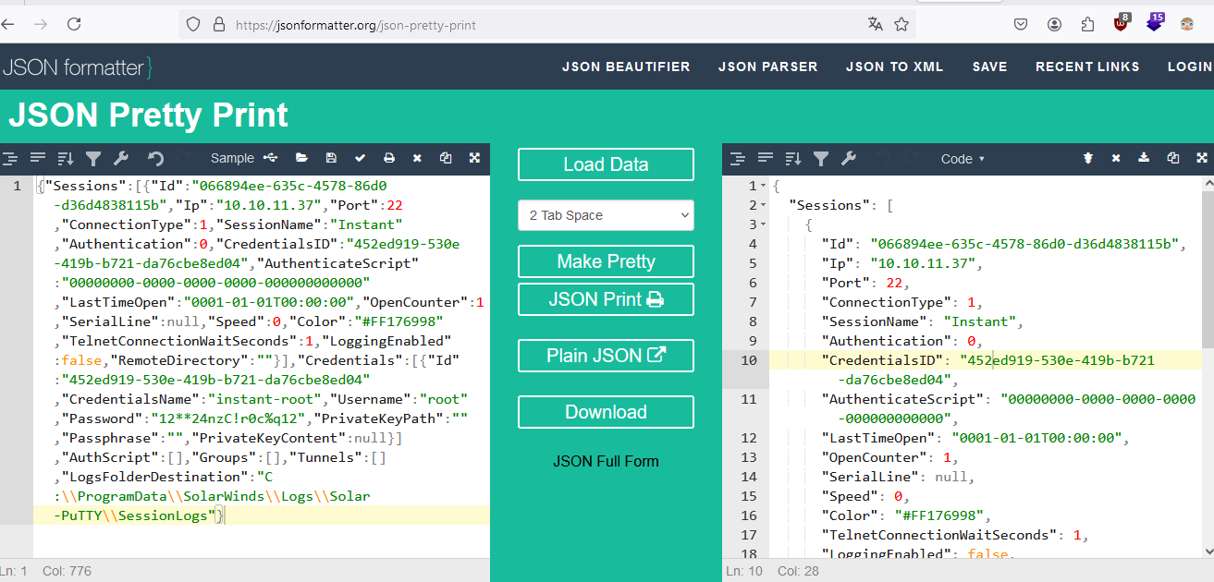
Task: Copy right editor output to clipboard
Action: point(1173,158)
